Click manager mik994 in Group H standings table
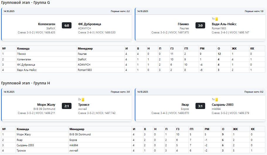 74,145
